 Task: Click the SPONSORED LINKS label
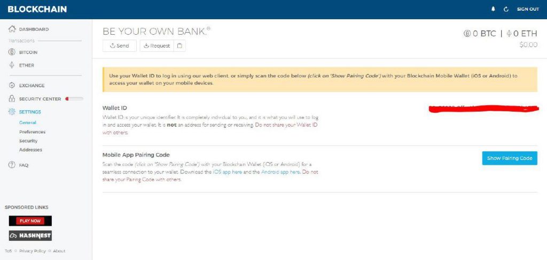click(x=27, y=208)
